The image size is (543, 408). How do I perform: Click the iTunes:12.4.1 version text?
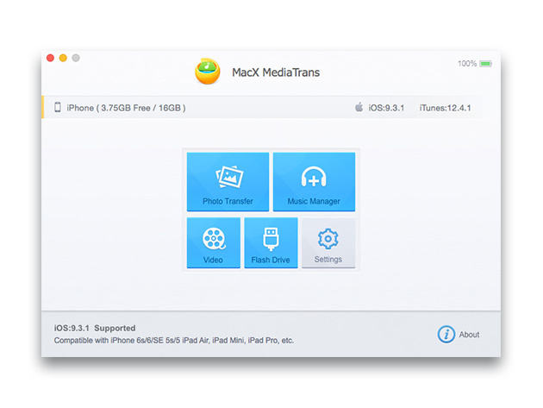point(445,108)
